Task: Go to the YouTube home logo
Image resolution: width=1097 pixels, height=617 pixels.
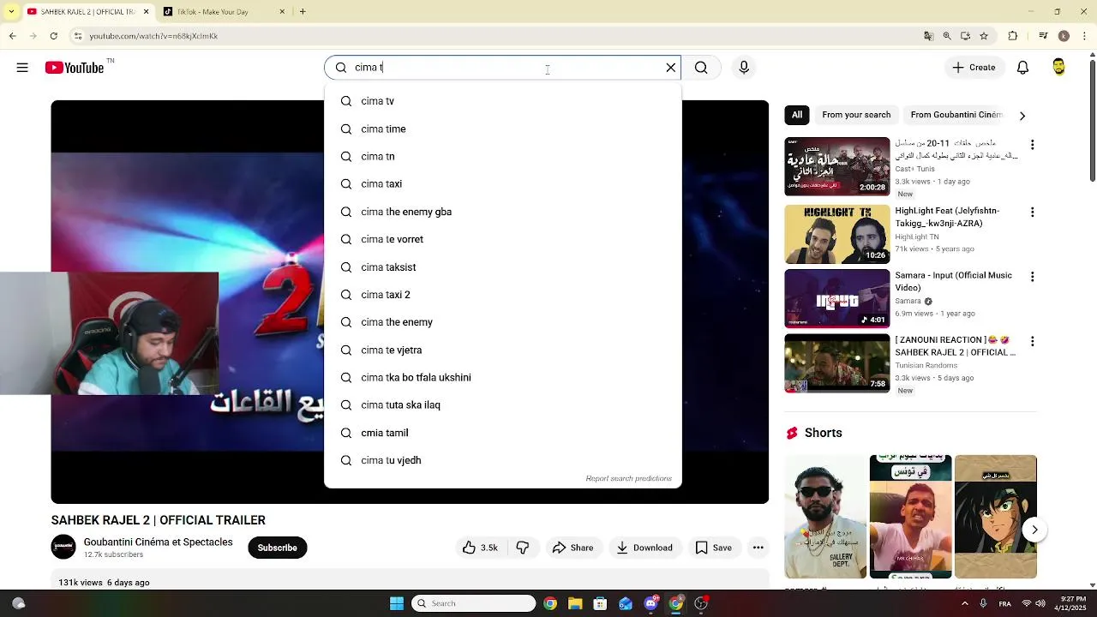Action: coord(75,68)
